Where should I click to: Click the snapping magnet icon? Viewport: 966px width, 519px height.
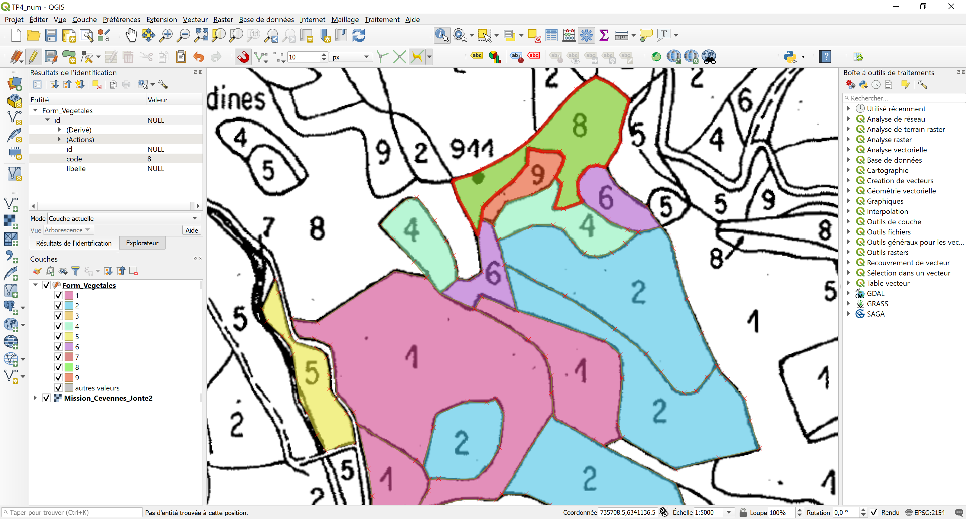click(x=243, y=57)
